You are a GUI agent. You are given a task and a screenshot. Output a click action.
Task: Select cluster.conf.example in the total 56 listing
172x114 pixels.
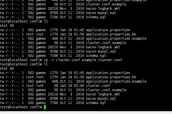pos(106,43)
